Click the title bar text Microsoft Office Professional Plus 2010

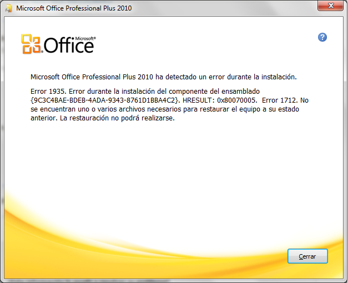(74, 8)
